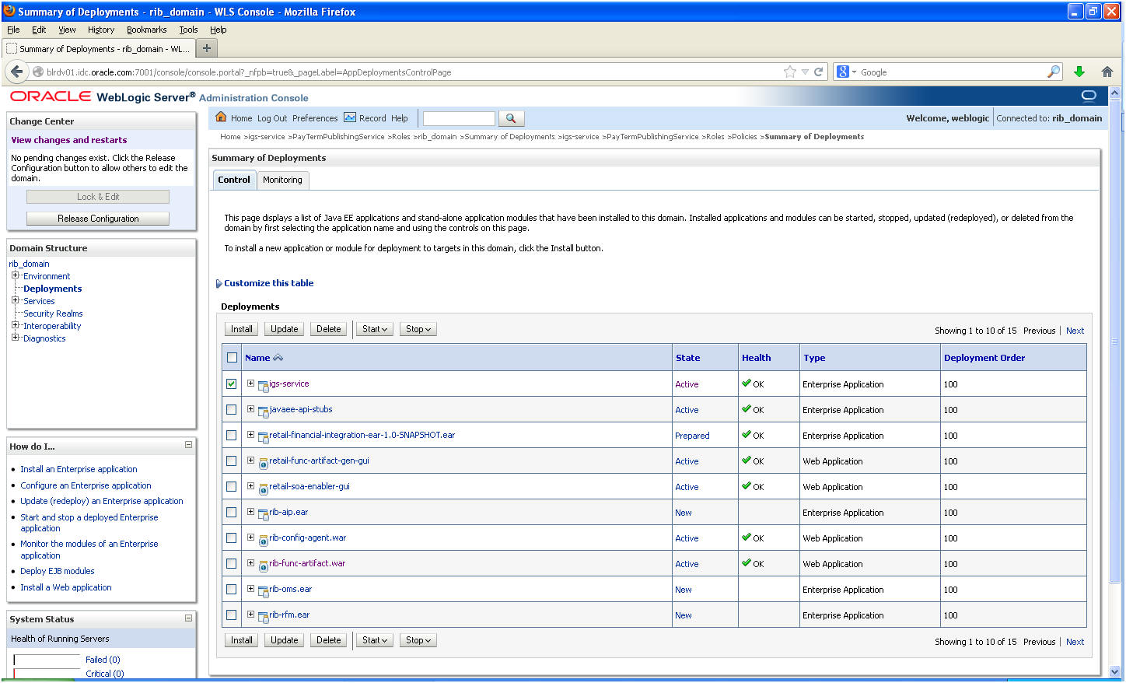Click the Release Configuration button
This screenshot has width=1126, height=683.
pyautogui.click(x=98, y=219)
